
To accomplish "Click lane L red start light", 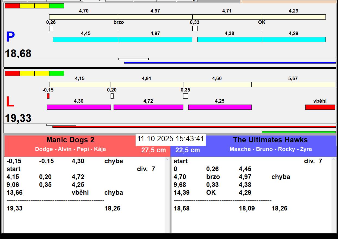I will pos(12,73).
